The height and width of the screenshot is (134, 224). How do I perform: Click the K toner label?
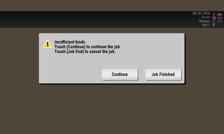coord(214,25)
